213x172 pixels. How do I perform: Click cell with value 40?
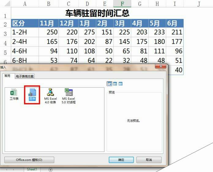coord(176,70)
